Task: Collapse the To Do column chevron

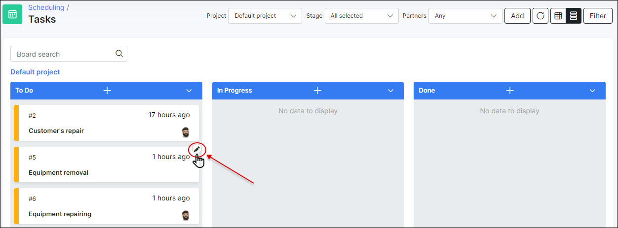Action: [x=189, y=91]
